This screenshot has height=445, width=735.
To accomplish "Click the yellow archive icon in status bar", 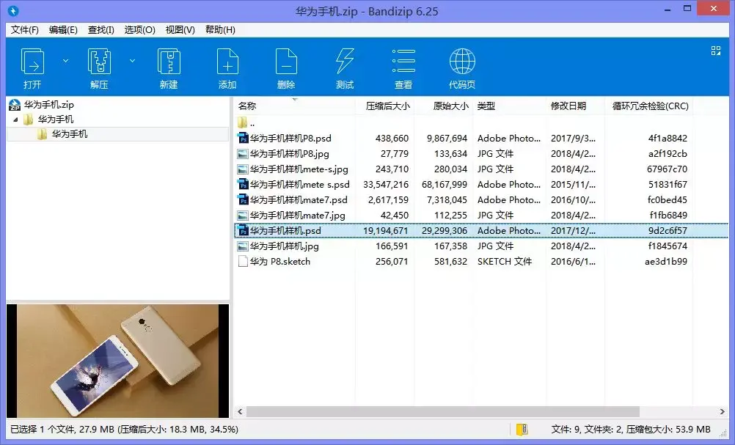I will [522, 429].
